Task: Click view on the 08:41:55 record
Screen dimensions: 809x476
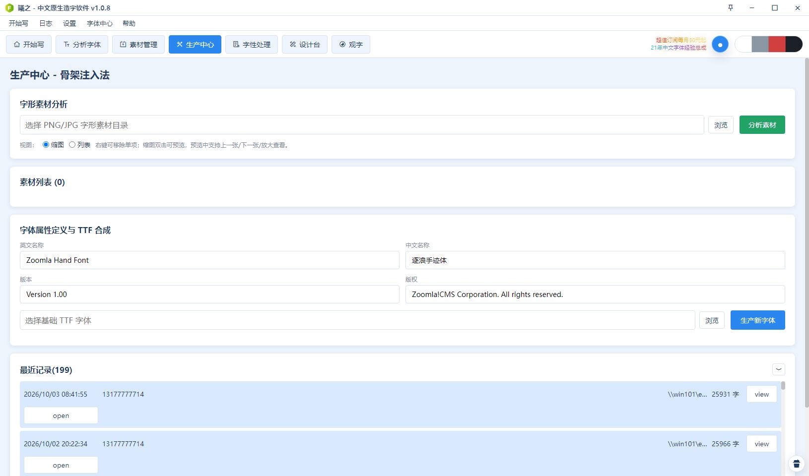Action: tap(762, 394)
